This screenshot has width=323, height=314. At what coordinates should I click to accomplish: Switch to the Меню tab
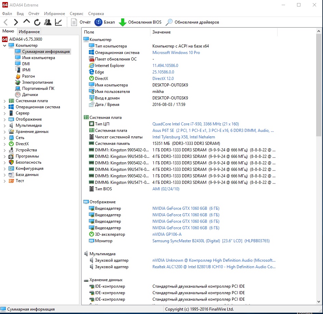click(8, 31)
